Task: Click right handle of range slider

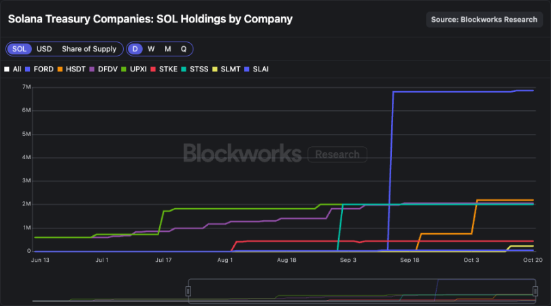Action: pyautogui.click(x=535, y=291)
